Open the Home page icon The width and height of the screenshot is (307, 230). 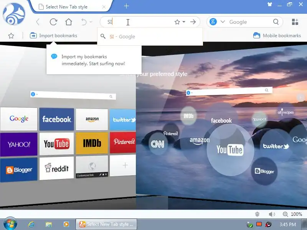click(x=69, y=22)
